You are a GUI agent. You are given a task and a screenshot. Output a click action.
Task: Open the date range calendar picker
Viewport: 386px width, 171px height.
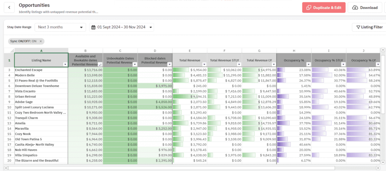click(121, 27)
